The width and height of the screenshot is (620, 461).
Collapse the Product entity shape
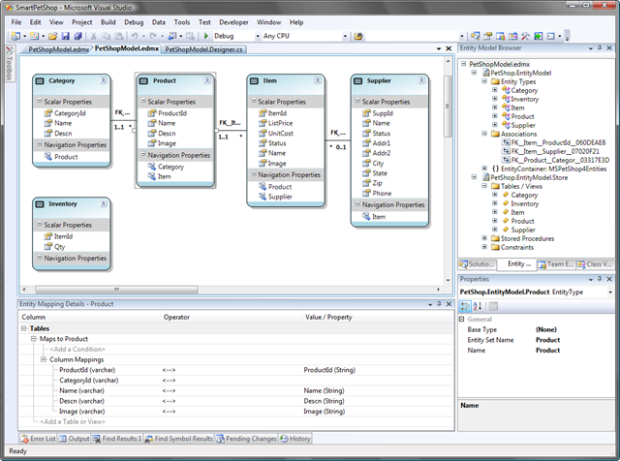pos(207,80)
